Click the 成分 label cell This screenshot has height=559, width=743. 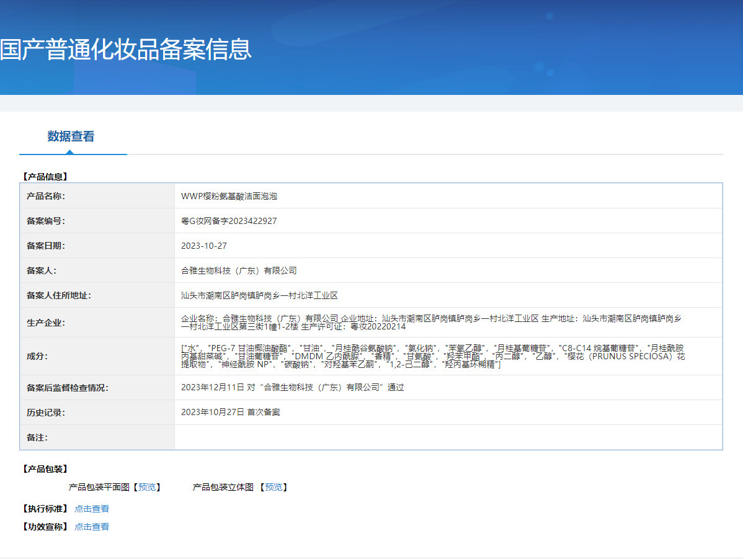coord(37,356)
